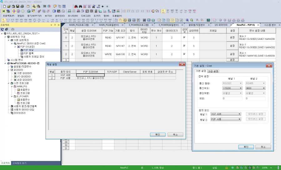Viewport: 281px width, 170px height.
Task: Click the Zoom In magnifier icon
Action: tap(187, 20)
